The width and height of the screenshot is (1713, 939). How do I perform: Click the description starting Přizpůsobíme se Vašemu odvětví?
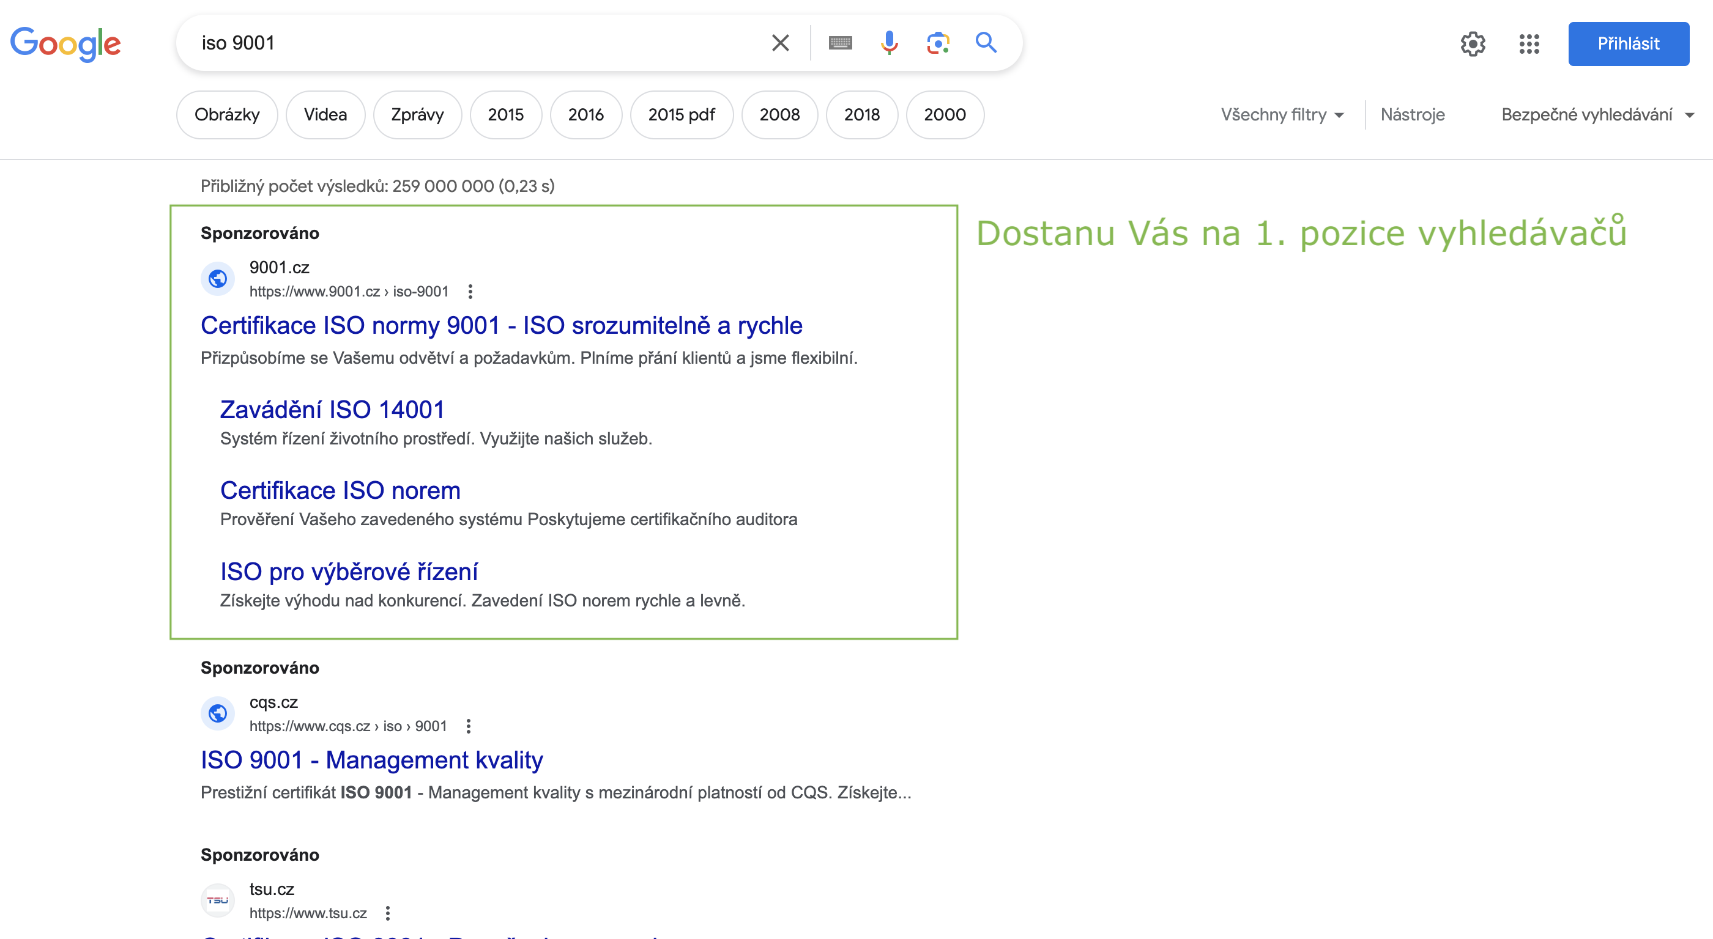click(x=529, y=358)
